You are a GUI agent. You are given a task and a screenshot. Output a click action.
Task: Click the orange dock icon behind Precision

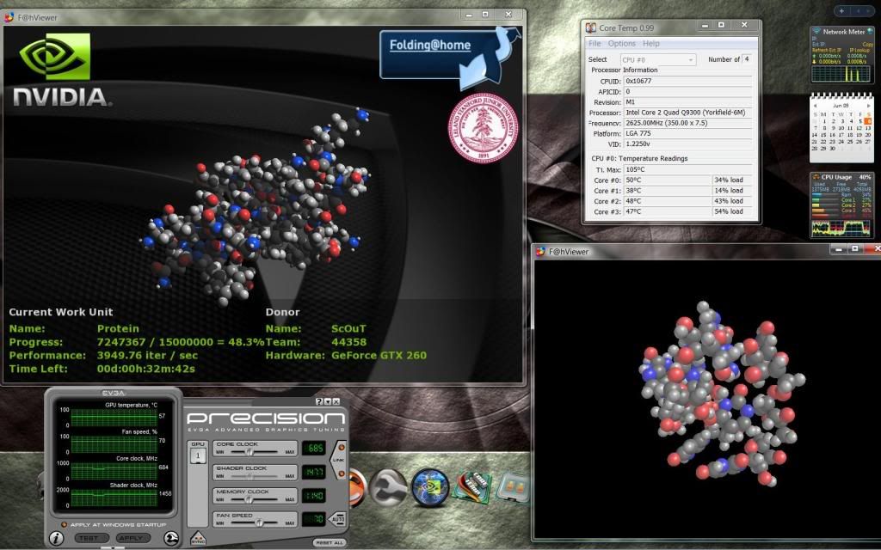tap(359, 487)
